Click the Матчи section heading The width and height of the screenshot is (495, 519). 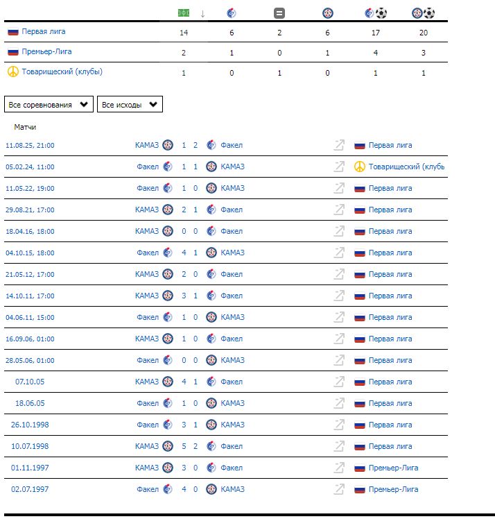pos(25,127)
